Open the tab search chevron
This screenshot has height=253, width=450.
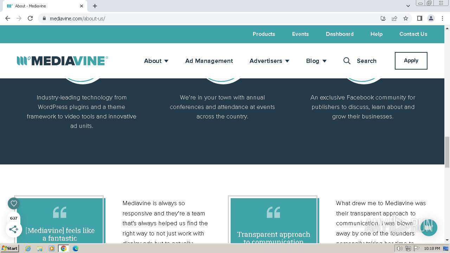[408, 6]
